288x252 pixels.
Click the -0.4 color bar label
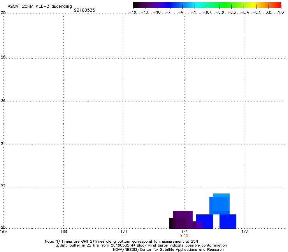[244, 12]
